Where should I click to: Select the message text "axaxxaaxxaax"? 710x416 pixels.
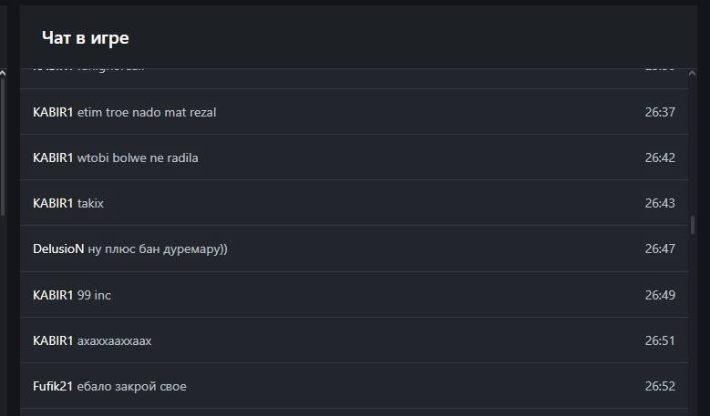tap(115, 340)
